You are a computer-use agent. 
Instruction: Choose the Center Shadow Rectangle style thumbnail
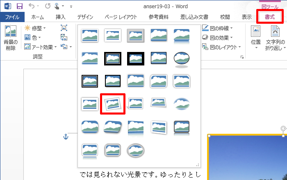[136, 81]
